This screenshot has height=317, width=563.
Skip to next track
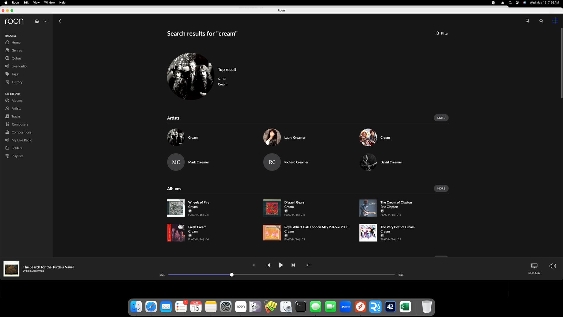[293, 265]
